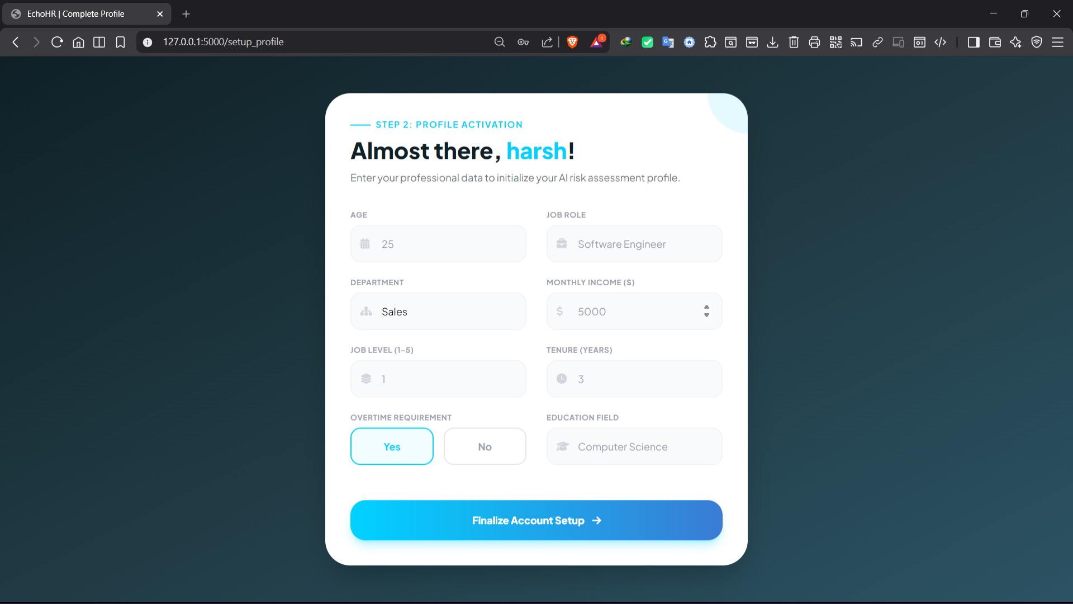1073x604 pixels.
Task: Decrement monthly income with the down arrow
Action: point(706,315)
